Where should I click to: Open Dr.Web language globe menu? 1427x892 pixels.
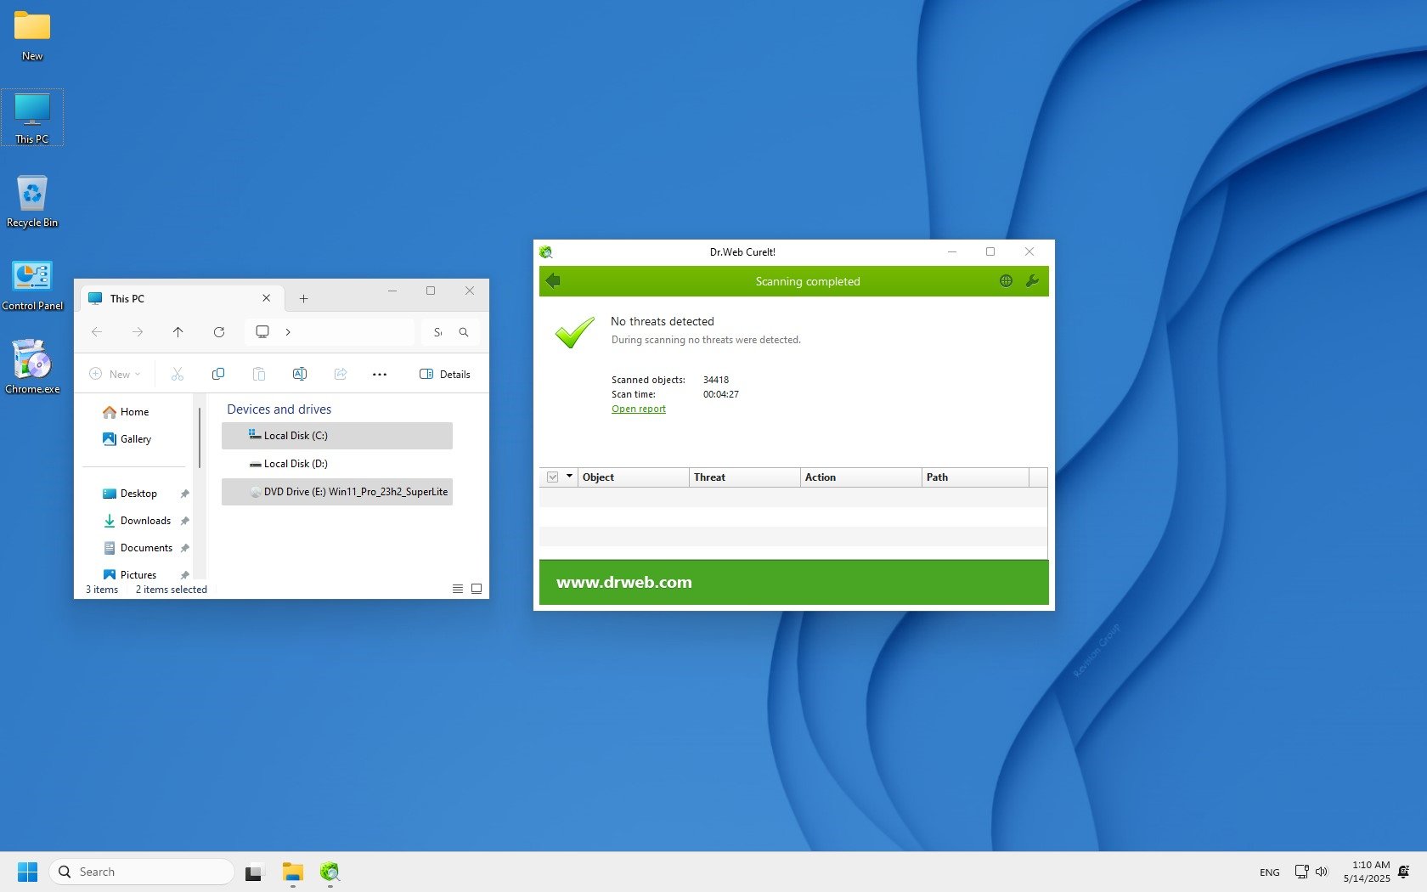tap(1006, 281)
